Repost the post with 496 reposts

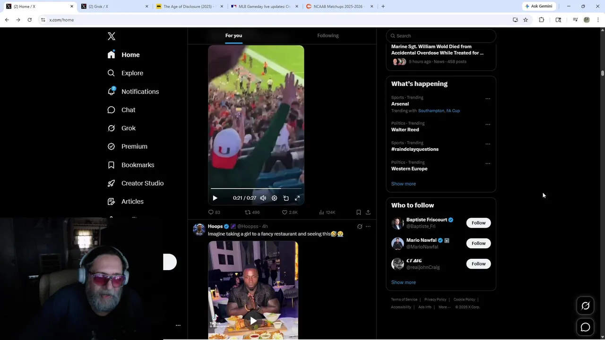click(252, 212)
